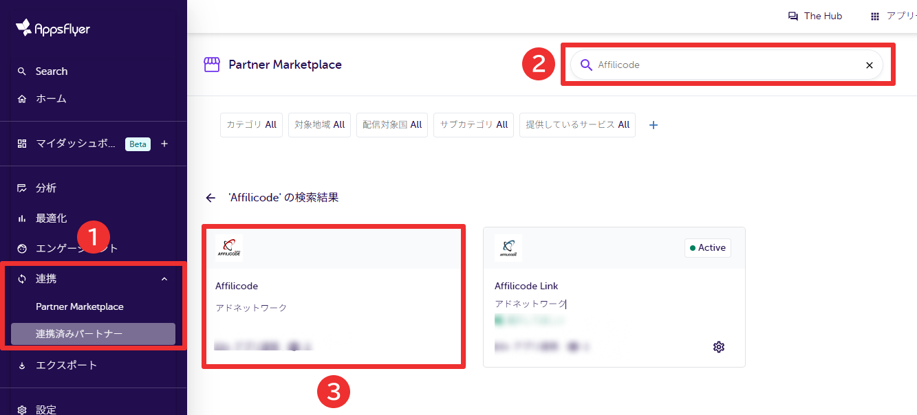Screen dimensions: 917x415
Task: Open the Affilicode partner card
Action: [333, 297]
